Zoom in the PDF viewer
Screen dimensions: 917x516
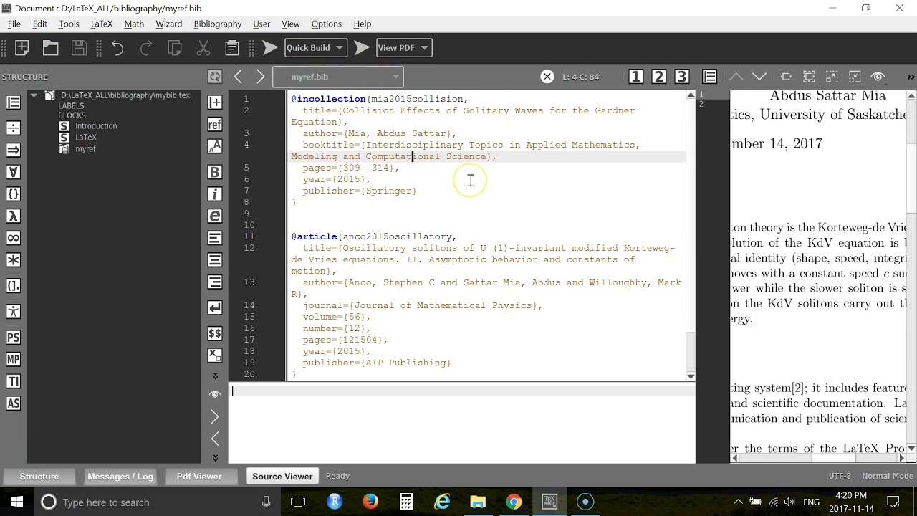point(832,77)
